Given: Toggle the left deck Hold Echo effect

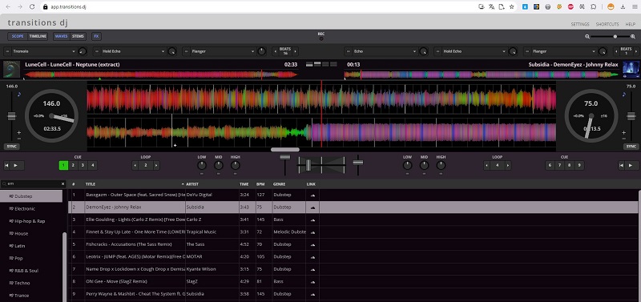Looking at the screenshot, I should [x=97, y=51].
